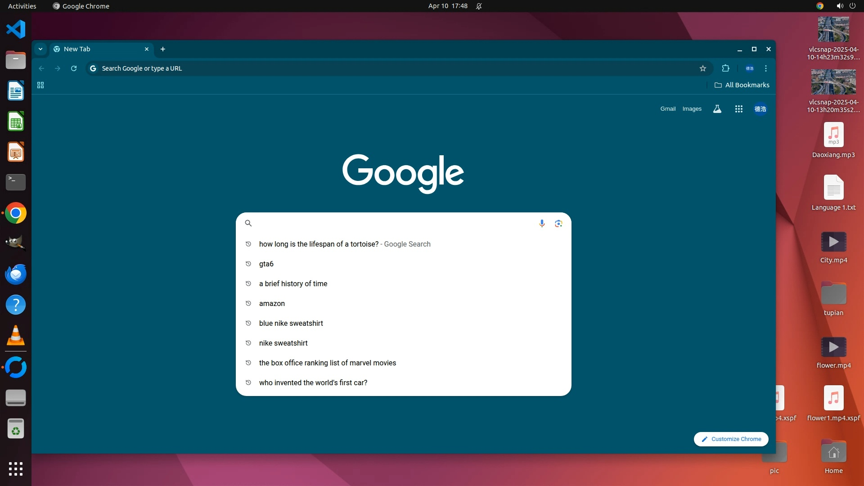Click the Customize Chrome button
The width and height of the screenshot is (864, 486).
tap(731, 439)
